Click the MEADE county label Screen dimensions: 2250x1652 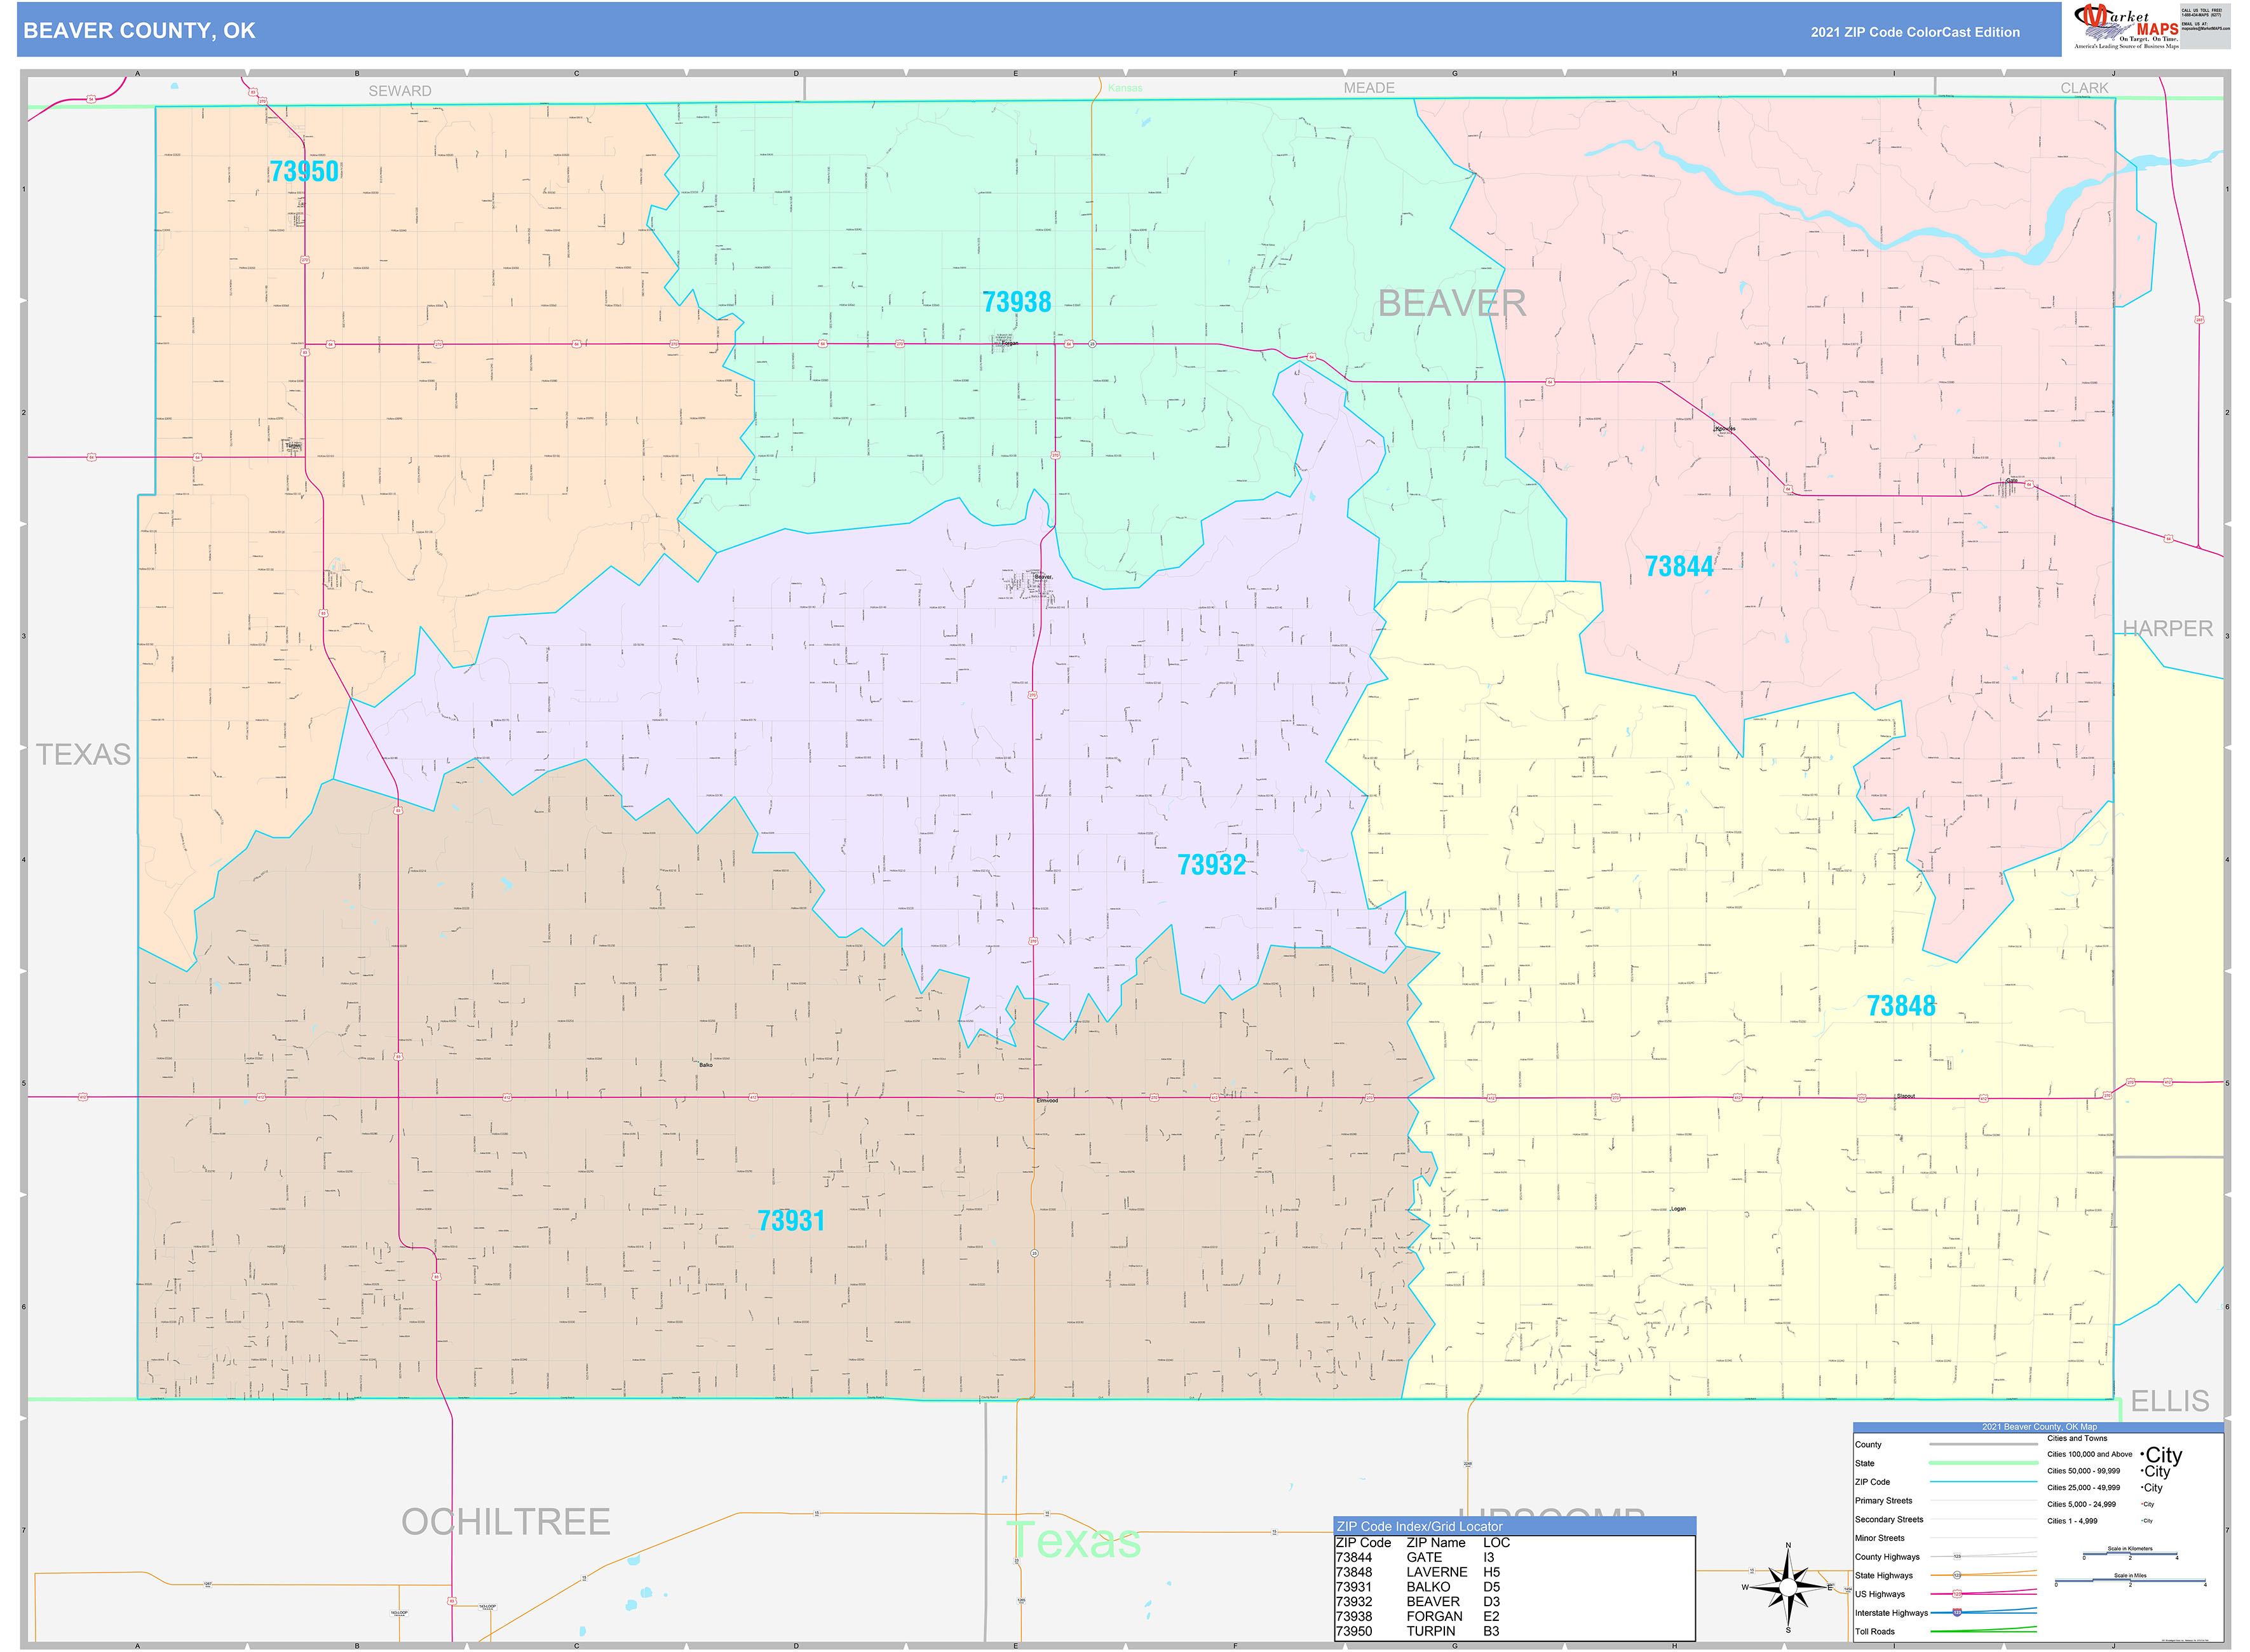[1369, 88]
